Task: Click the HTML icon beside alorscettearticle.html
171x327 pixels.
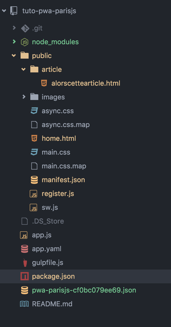Action: 43,83
